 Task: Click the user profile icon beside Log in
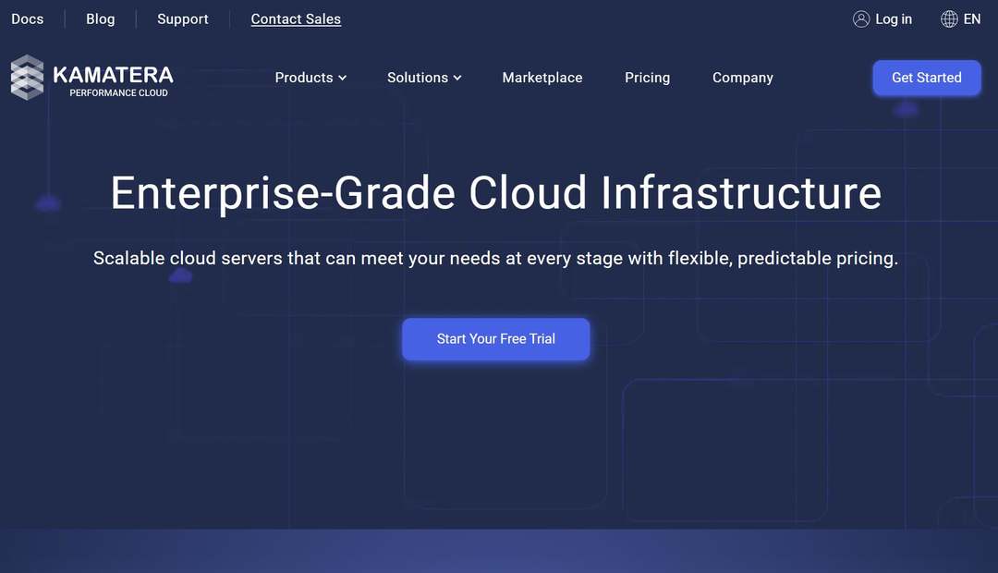[x=861, y=19]
